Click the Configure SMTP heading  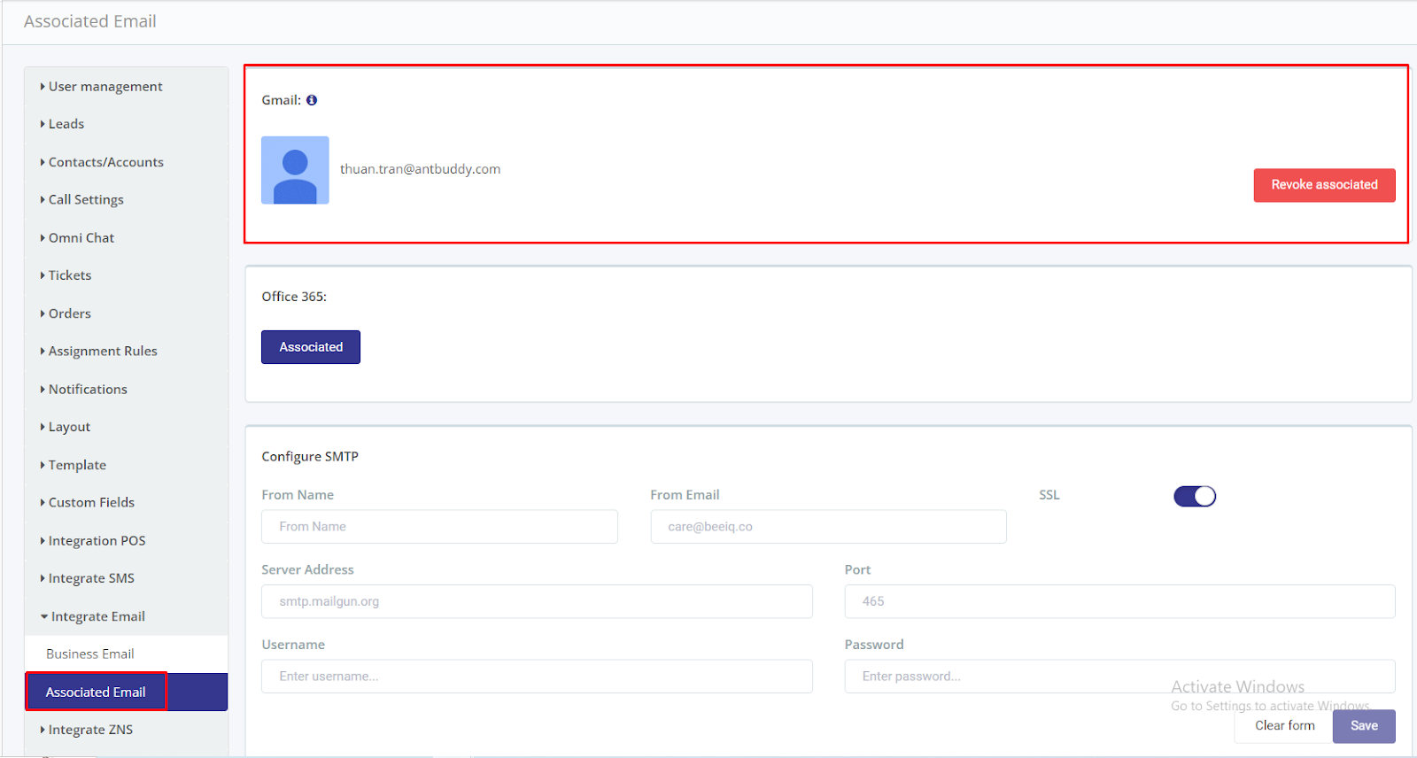[310, 457]
